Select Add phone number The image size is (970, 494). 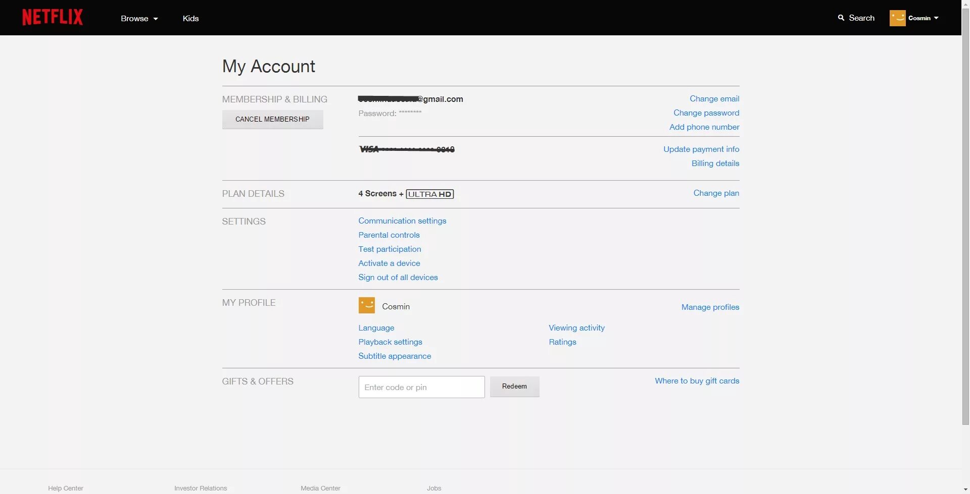tap(704, 127)
